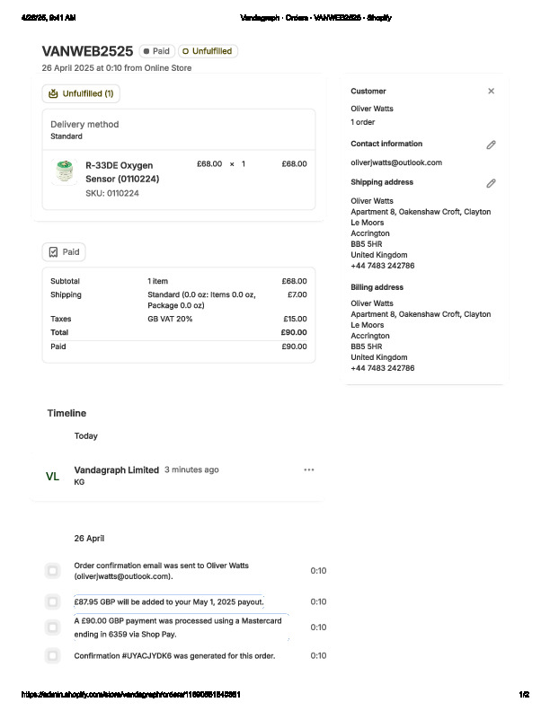The height and width of the screenshot is (711, 550).
Task: Click the Unfulfilled box icon
Action: (54, 93)
